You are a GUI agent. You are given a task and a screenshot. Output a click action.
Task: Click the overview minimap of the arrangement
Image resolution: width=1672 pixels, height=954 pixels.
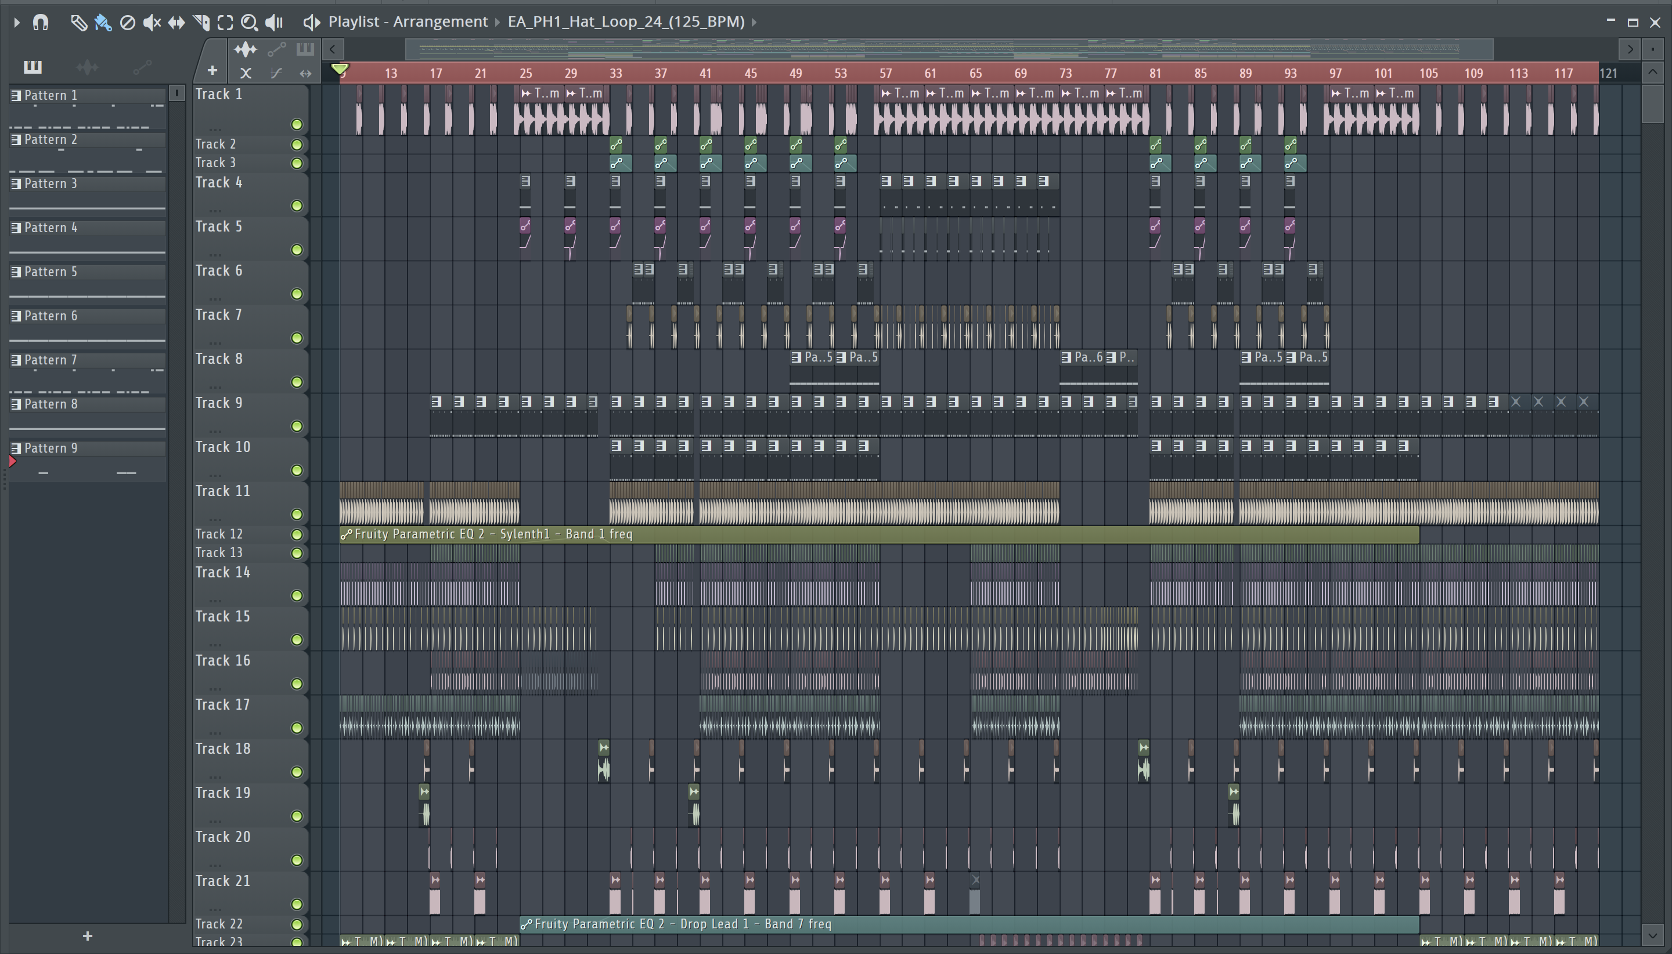(949, 49)
